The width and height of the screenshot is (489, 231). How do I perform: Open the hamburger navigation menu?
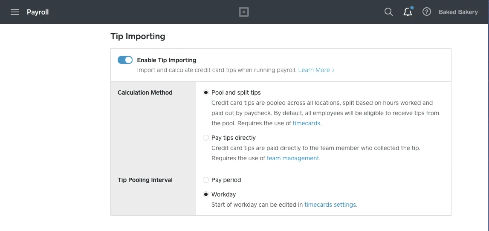(x=15, y=12)
